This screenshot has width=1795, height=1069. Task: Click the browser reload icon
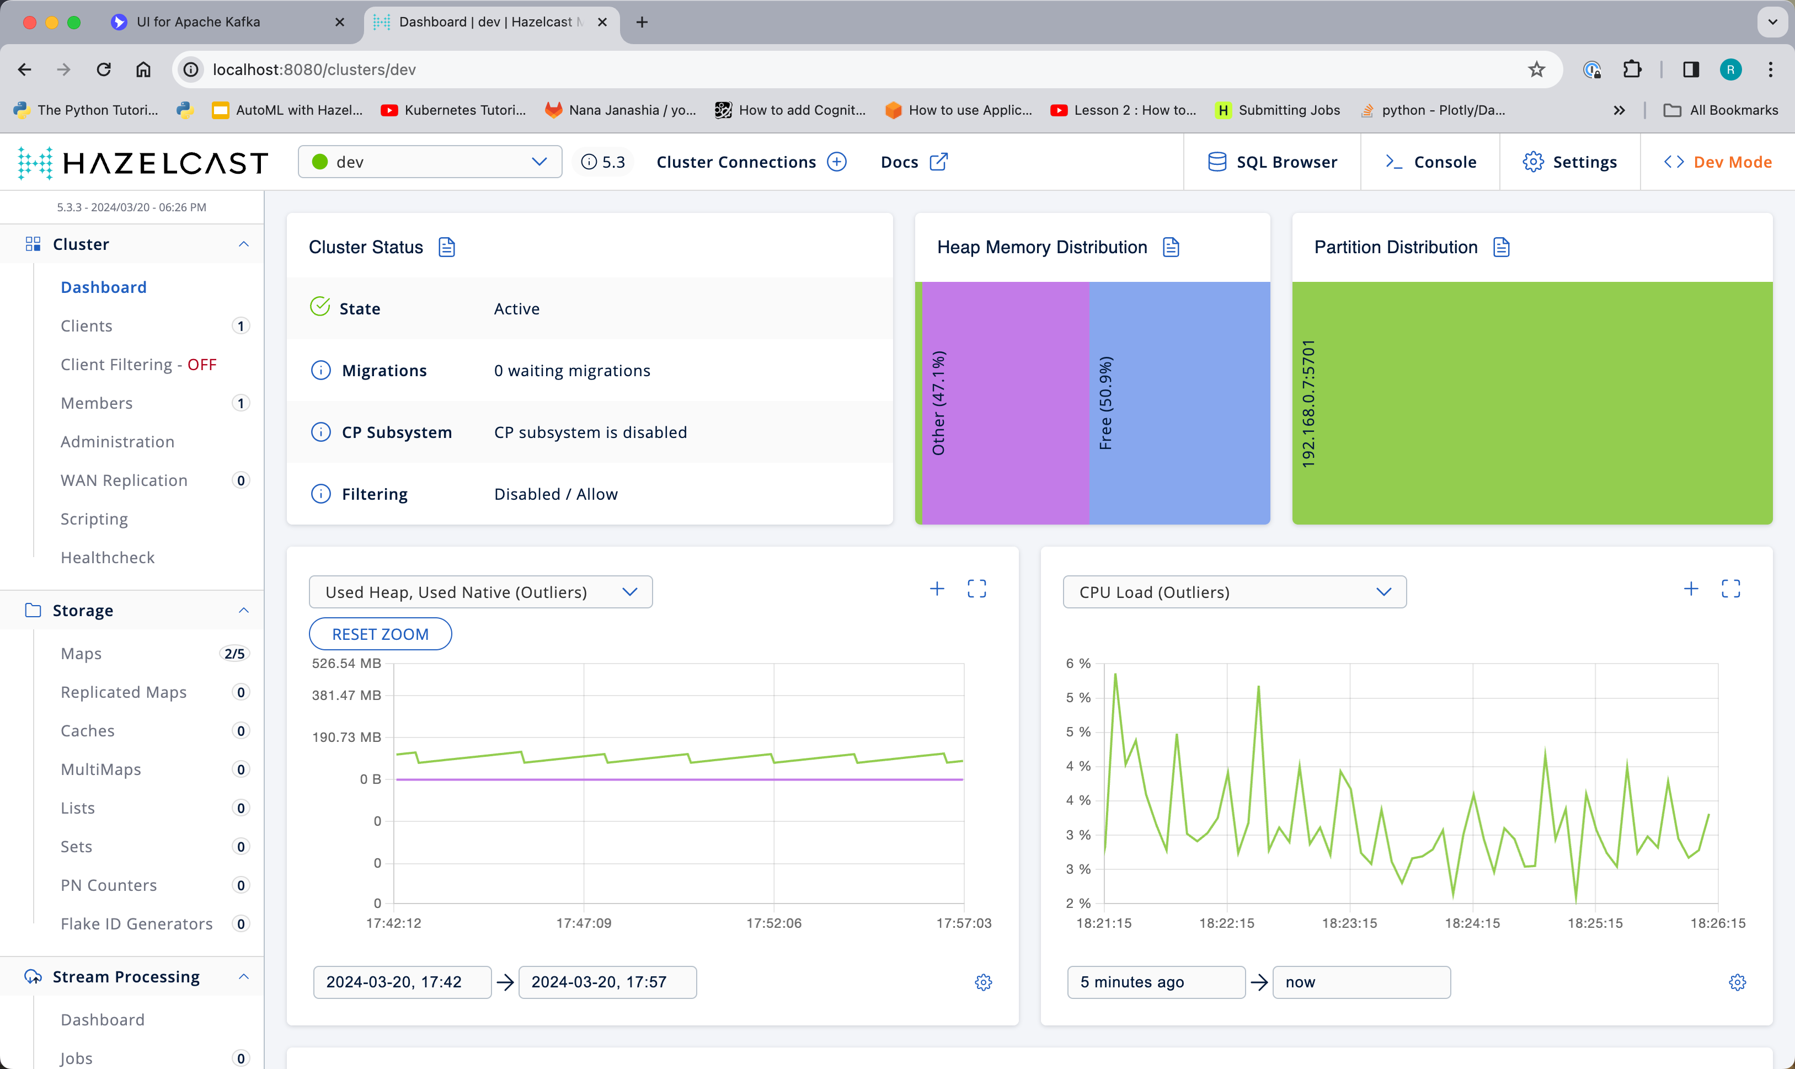(x=104, y=70)
